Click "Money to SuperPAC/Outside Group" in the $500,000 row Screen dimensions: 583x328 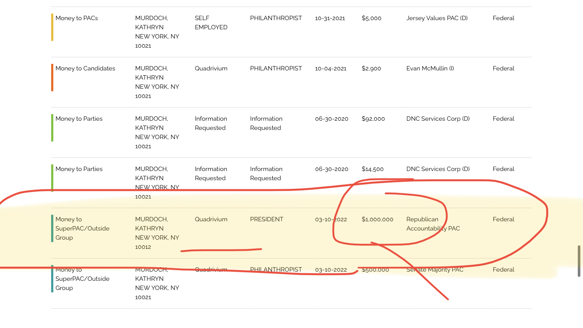click(x=83, y=279)
